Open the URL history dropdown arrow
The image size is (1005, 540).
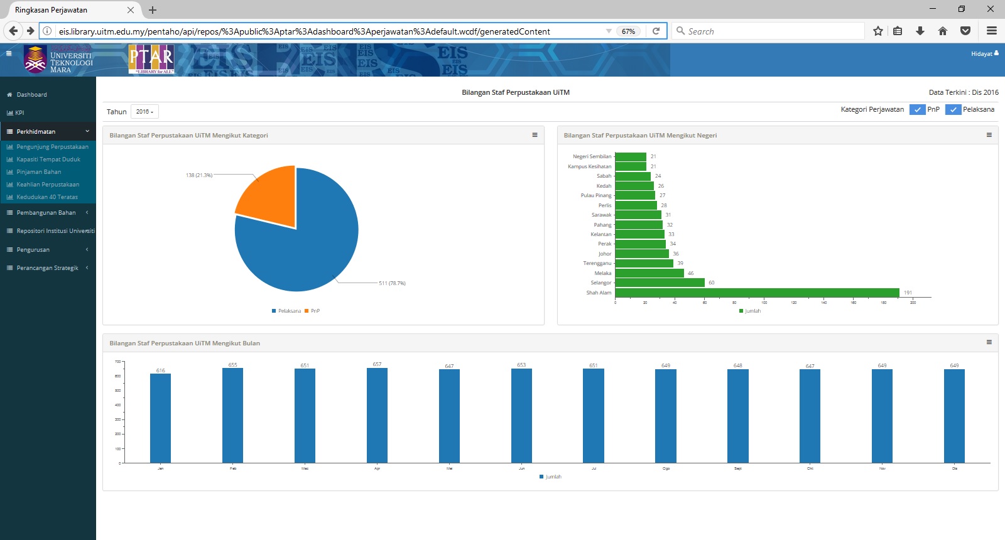tap(609, 31)
